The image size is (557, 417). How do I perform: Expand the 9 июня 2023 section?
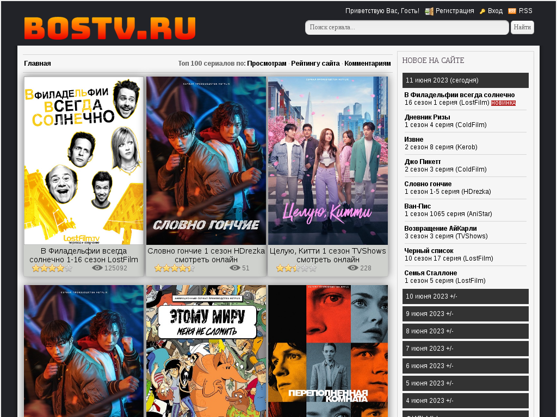click(466, 314)
